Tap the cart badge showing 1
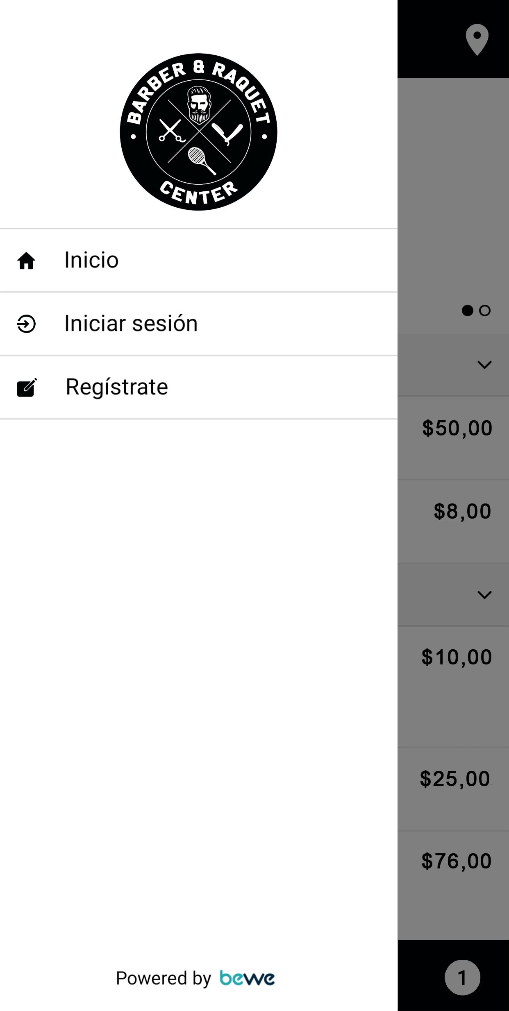The width and height of the screenshot is (509, 1011). click(462, 977)
